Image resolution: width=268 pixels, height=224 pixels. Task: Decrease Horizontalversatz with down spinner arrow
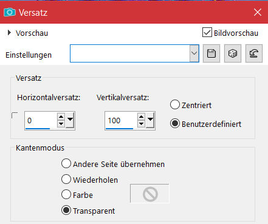pyautogui.click(x=61, y=124)
